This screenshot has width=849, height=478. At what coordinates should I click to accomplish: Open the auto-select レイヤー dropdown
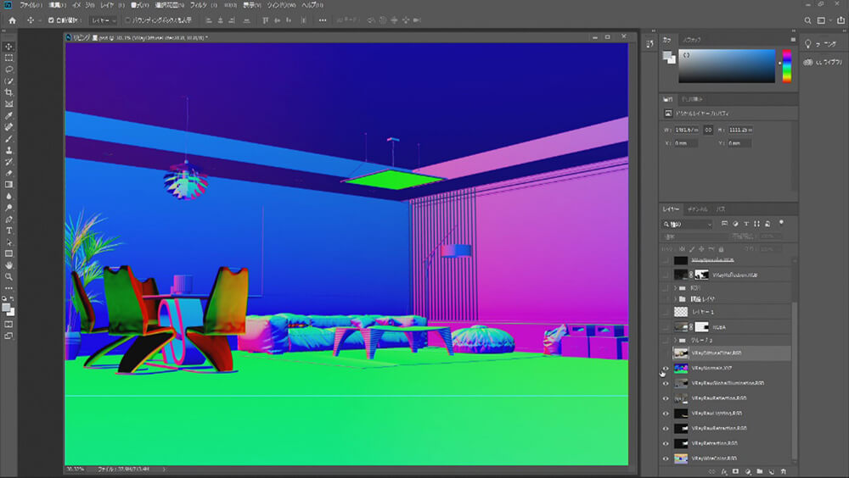tap(103, 20)
